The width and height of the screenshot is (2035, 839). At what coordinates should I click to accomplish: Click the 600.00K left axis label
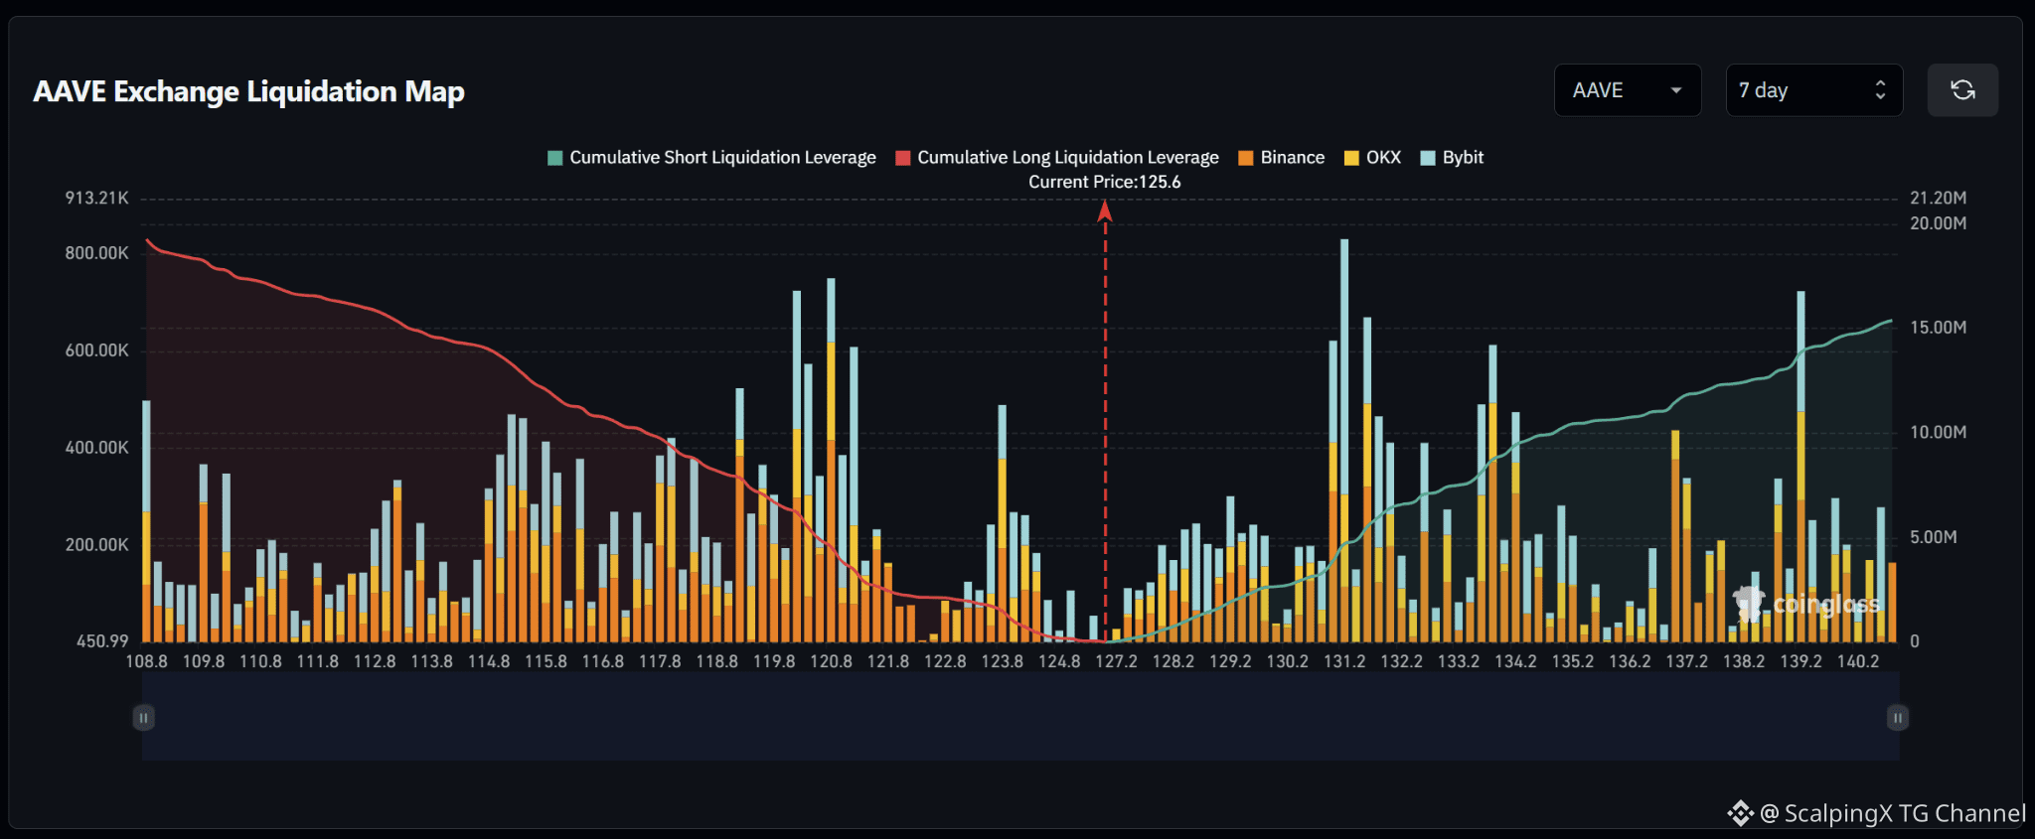point(97,350)
